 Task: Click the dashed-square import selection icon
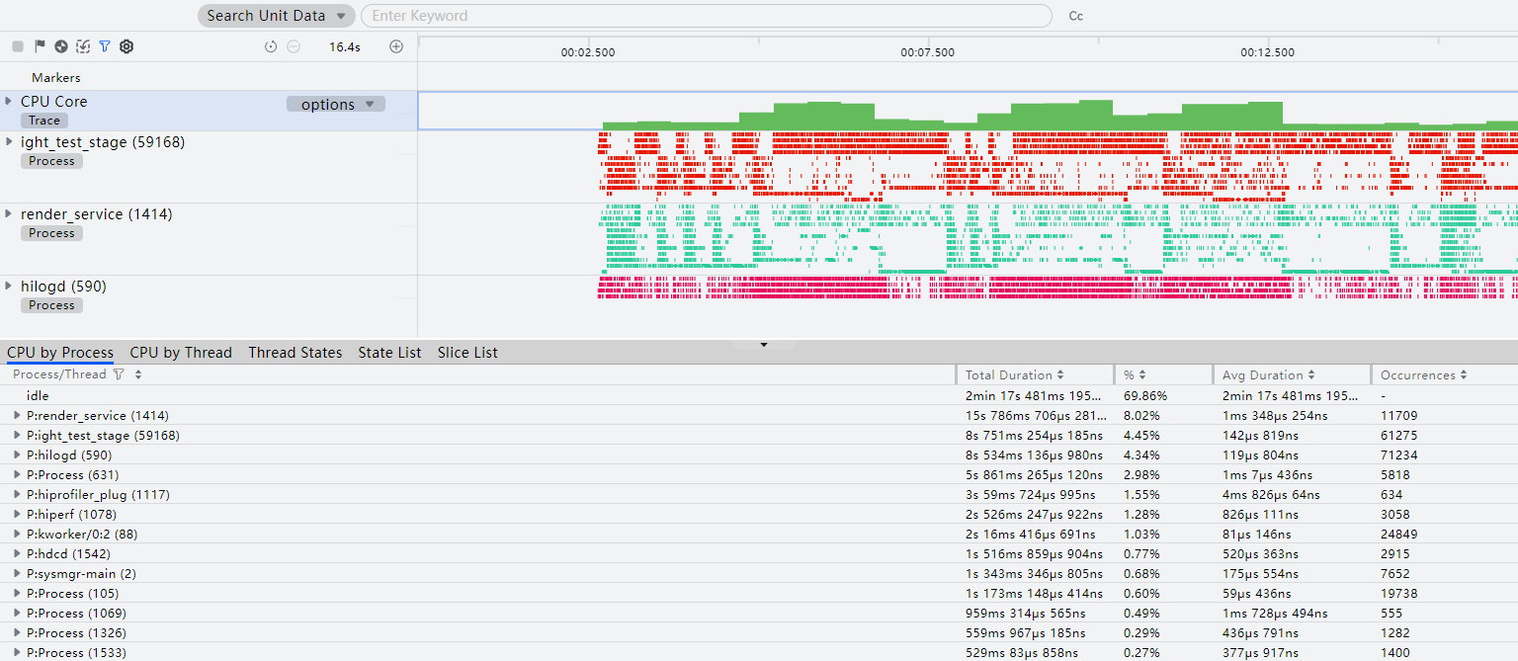pos(83,46)
